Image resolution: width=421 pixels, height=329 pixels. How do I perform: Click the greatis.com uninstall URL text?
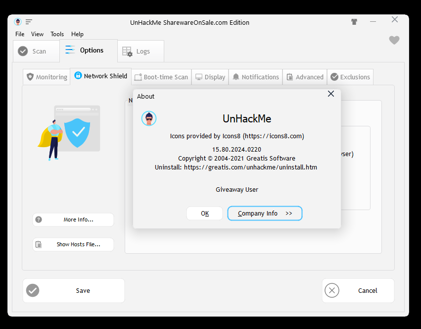(x=250, y=167)
